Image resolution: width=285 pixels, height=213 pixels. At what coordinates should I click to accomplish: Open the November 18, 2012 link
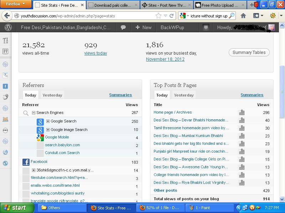pyautogui.click(x=165, y=59)
